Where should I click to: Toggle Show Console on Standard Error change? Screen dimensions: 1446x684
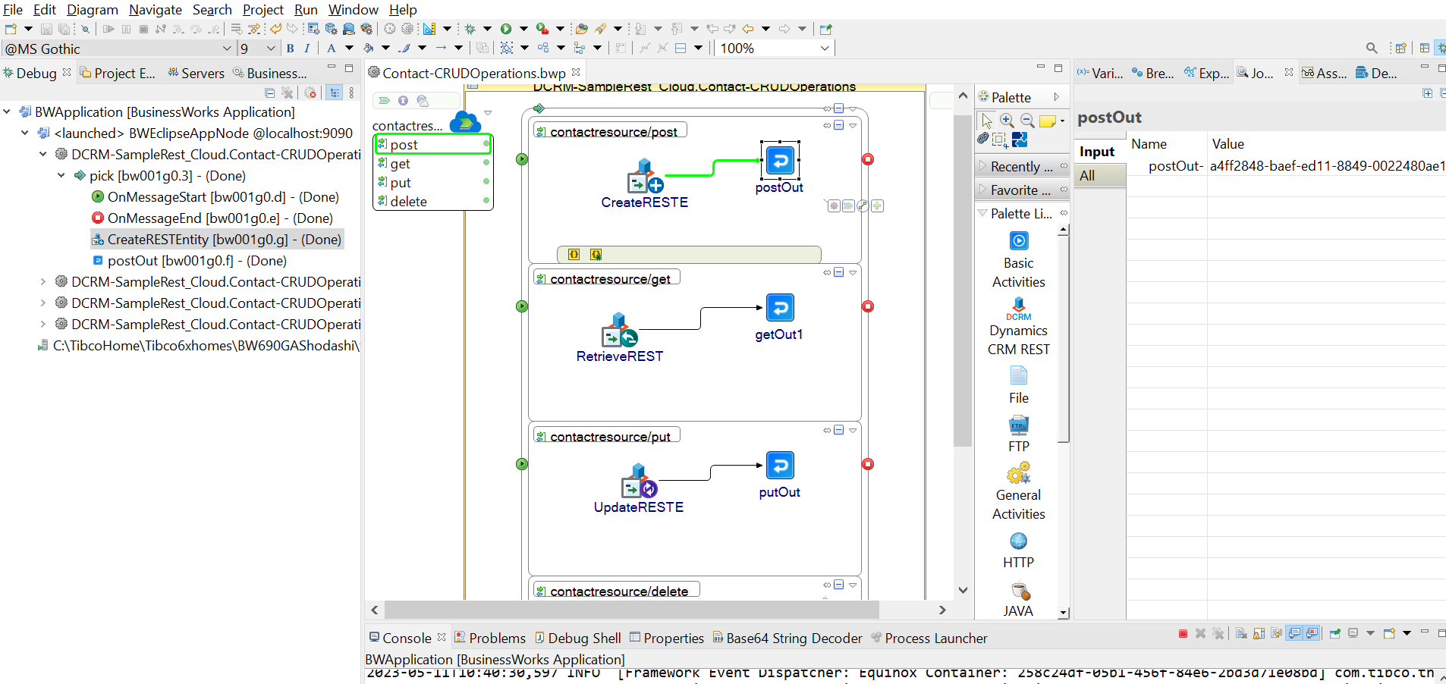pyautogui.click(x=1312, y=633)
